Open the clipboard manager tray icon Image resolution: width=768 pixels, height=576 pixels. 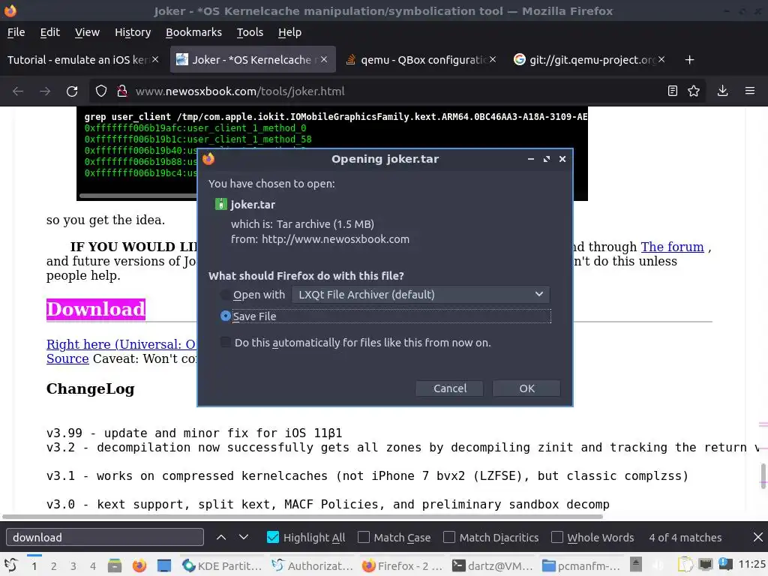[685, 565]
